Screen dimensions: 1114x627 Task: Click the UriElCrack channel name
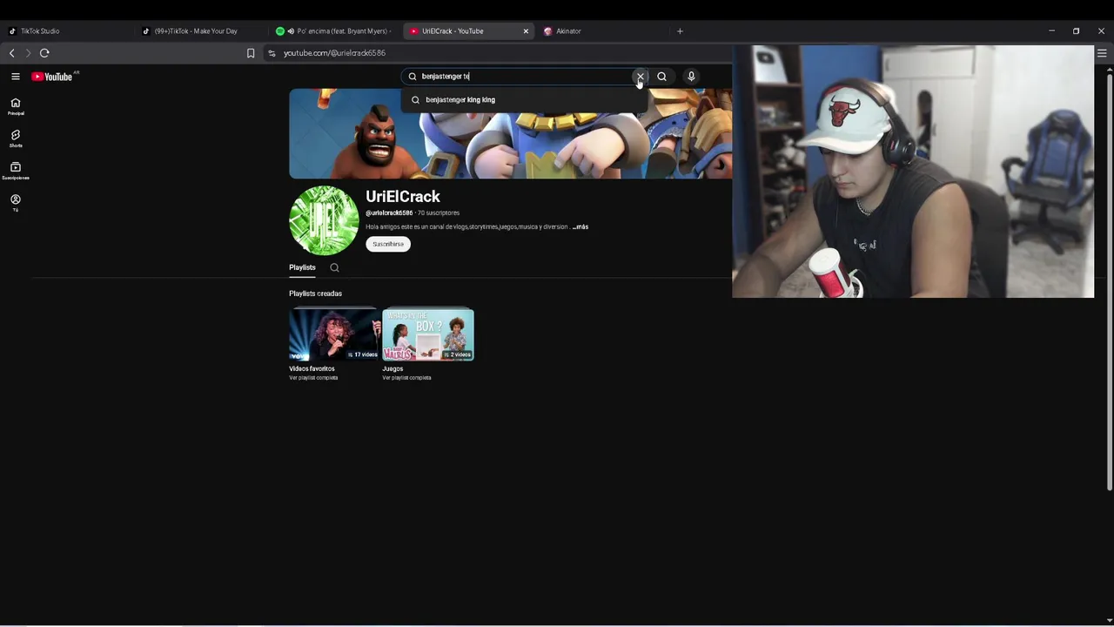pos(403,197)
